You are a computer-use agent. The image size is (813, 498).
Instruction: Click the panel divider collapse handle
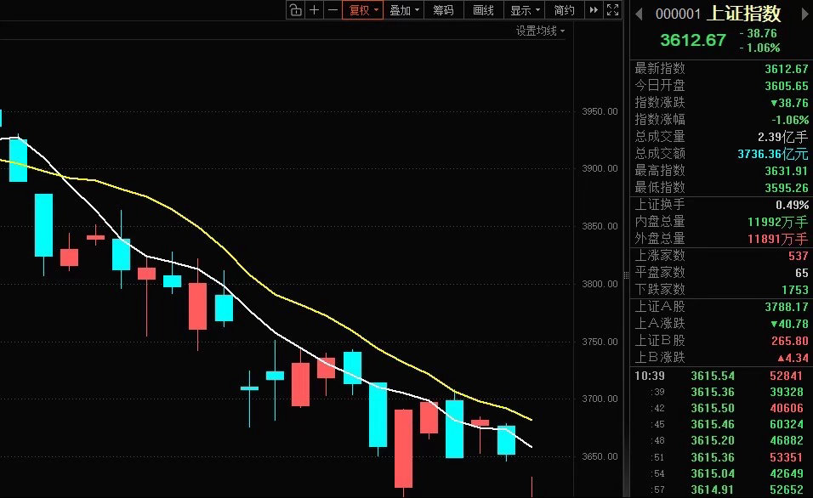[626, 274]
